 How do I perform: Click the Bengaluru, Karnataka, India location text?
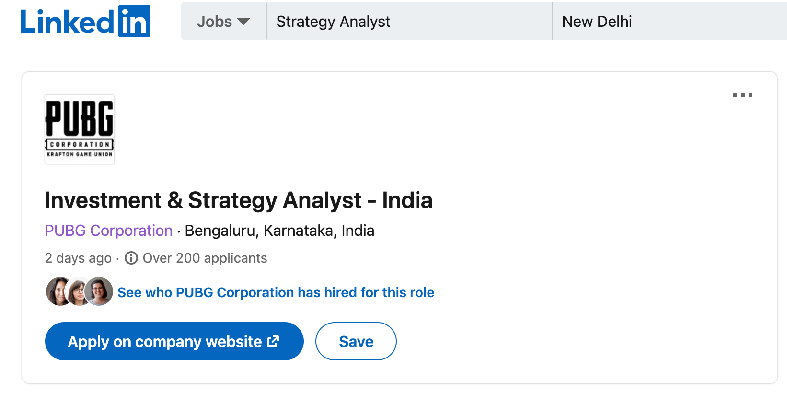click(x=279, y=231)
